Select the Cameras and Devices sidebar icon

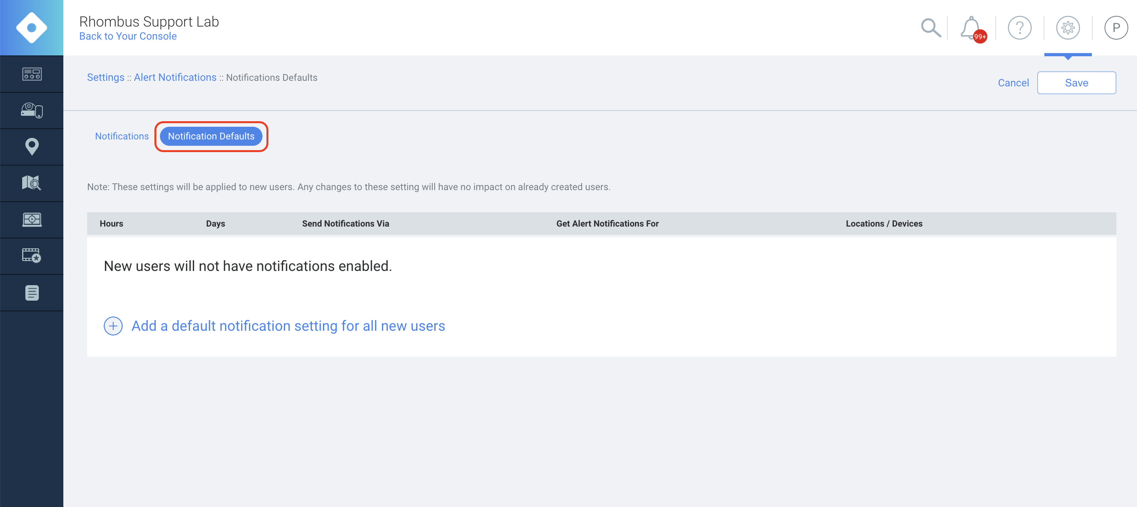click(x=32, y=110)
